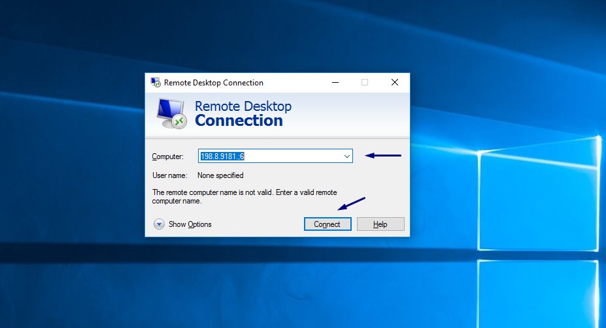This screenshot has width=606, height=328.
Task: Minimize the Remote Desktop Connection window
Action: [x=335, y=82]
